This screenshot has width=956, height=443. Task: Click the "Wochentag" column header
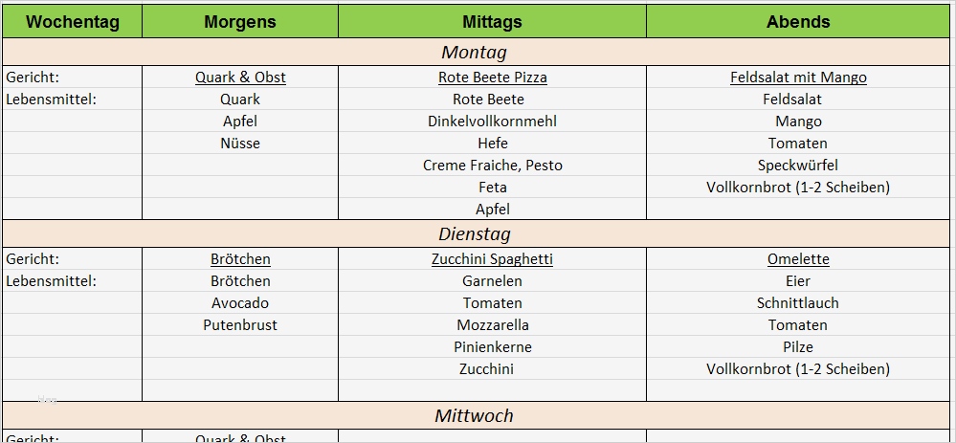point(72,22)
